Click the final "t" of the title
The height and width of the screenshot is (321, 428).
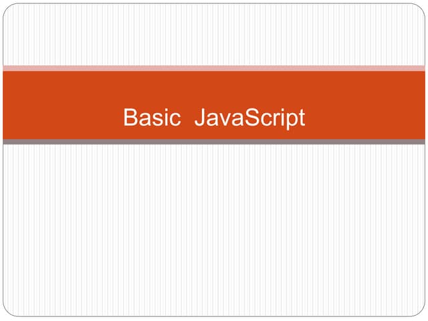click(x=302, y=118)
